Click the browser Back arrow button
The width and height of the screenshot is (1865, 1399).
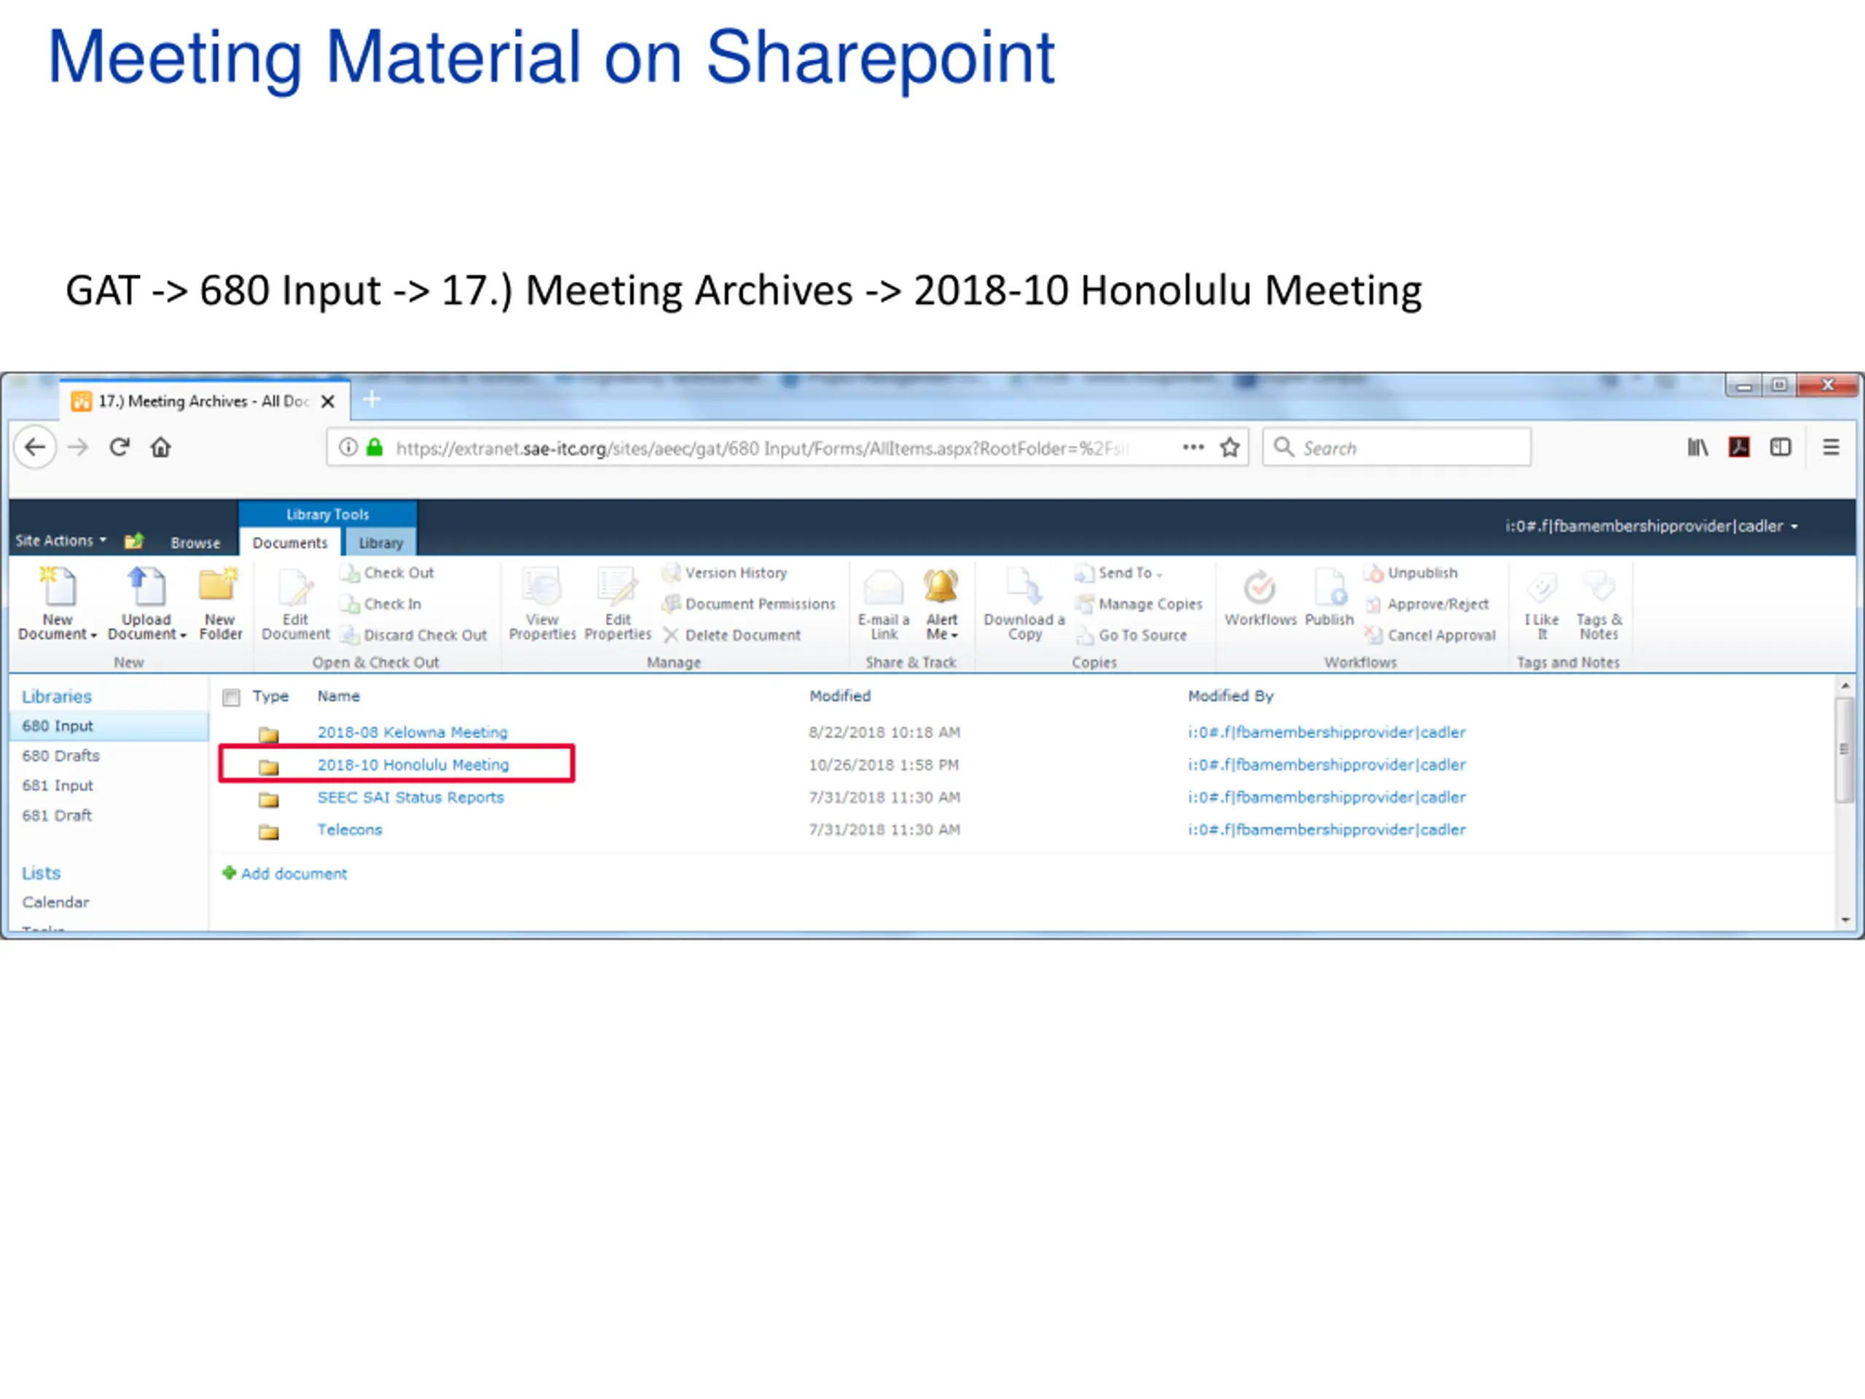36,447
